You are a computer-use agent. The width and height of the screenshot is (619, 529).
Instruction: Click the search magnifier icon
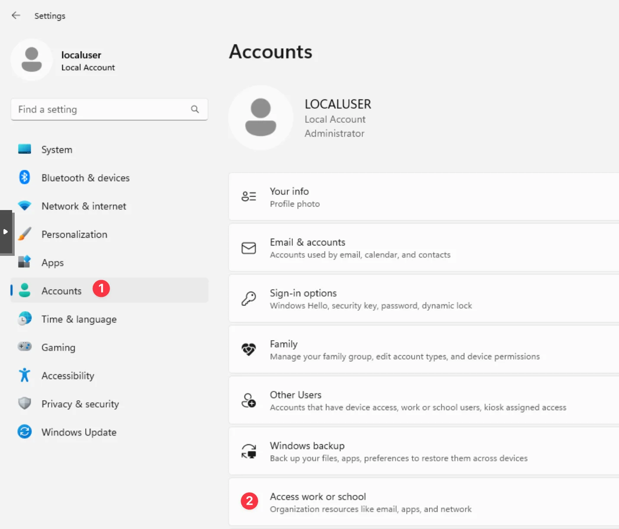pyautogui.click(x=195, y=109)
